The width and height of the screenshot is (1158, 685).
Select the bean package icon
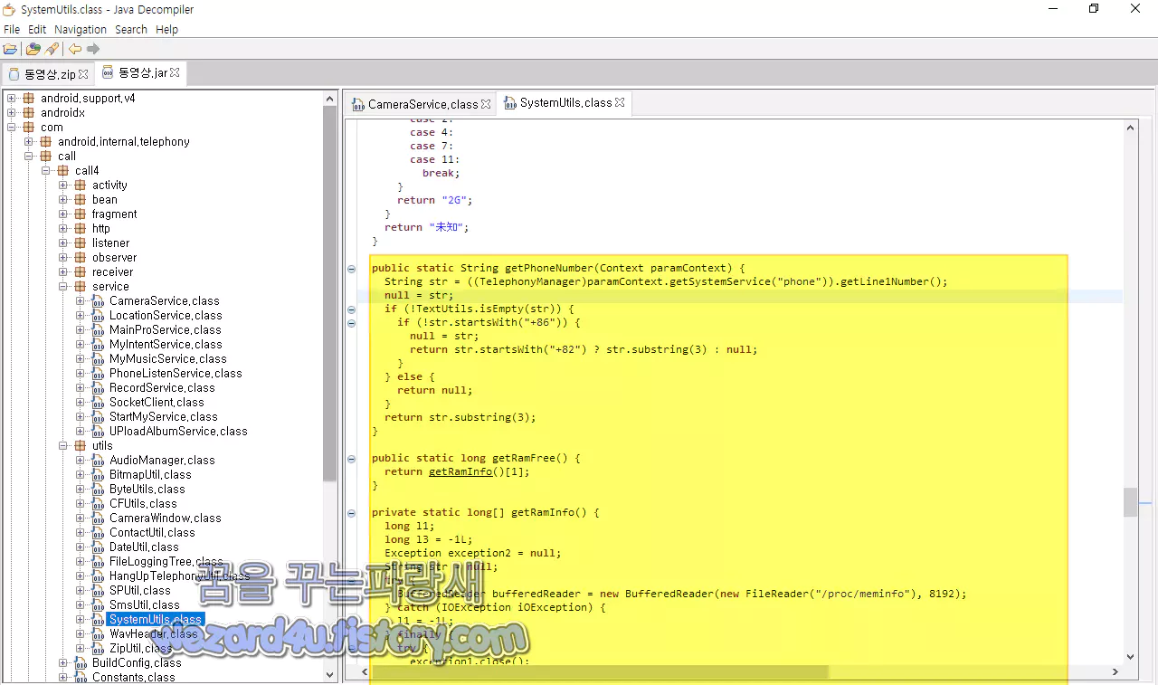tap(80, 199)
